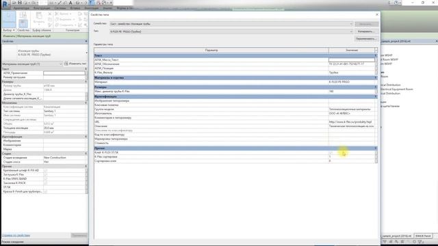The width and height of the screenshot is (438, 246).
Task: Collapse the 'Текст' group in type parameters table
Action: [x=376, y=55]
